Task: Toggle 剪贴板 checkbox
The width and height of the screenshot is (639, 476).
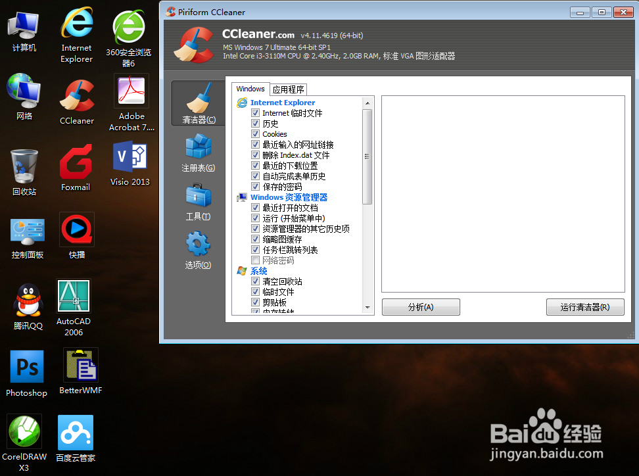Action: [256, 302]
